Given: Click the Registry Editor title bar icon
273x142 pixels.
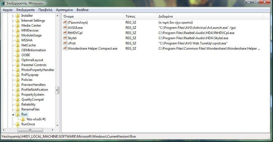Looking at the screenshot, I should tap(3, 3).
